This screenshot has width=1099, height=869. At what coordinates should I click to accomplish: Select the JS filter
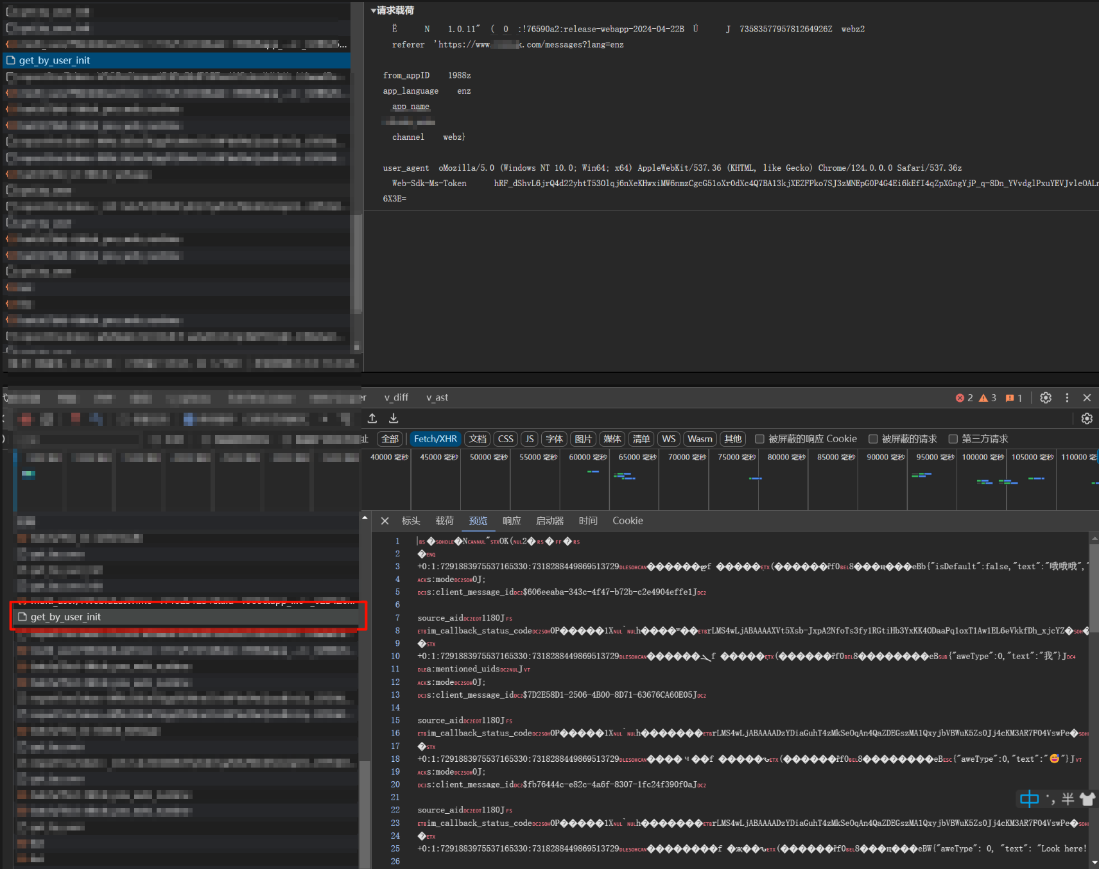coord(530,439)
